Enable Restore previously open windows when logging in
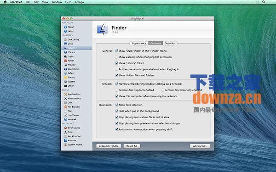Screen dimensions: 276x172 pyautogui.click(x=116, y=69)
